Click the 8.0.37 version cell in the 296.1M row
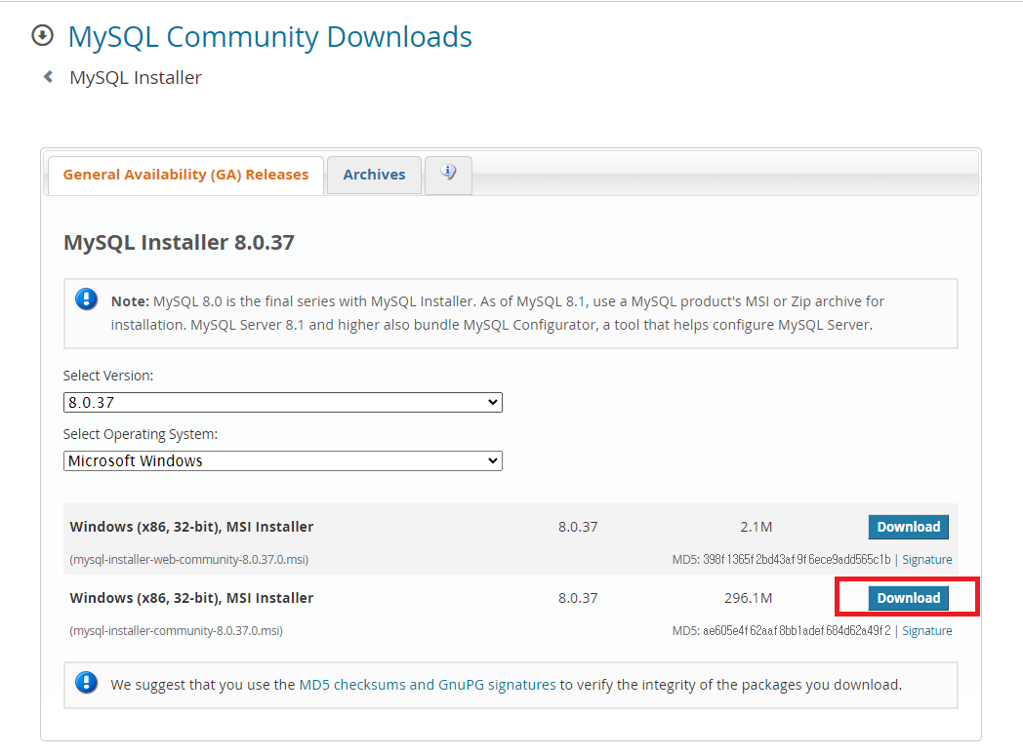1023x756 pixels. click(x=578, y=598)
